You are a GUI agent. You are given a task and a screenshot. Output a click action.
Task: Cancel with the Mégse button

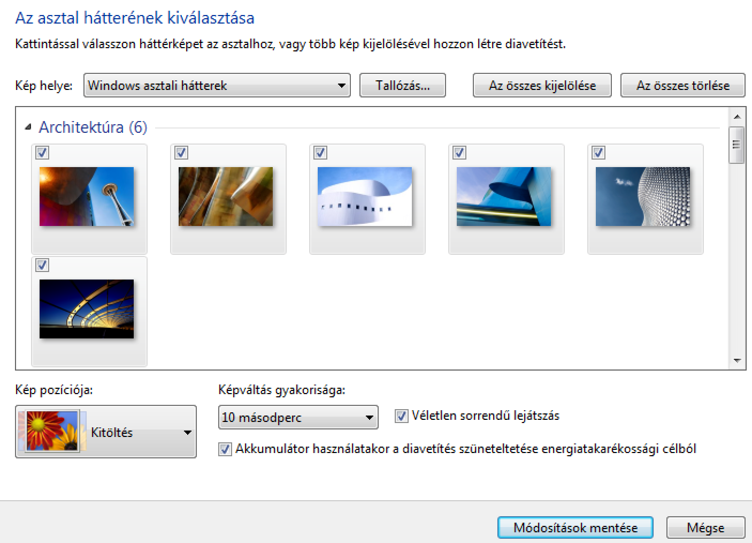(x=706, y=527)
